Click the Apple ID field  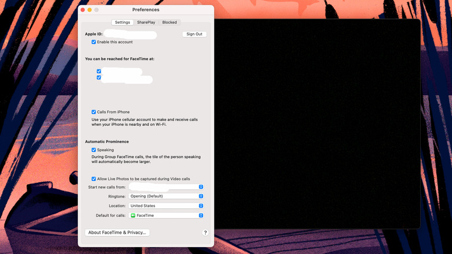tap(130, 34)
